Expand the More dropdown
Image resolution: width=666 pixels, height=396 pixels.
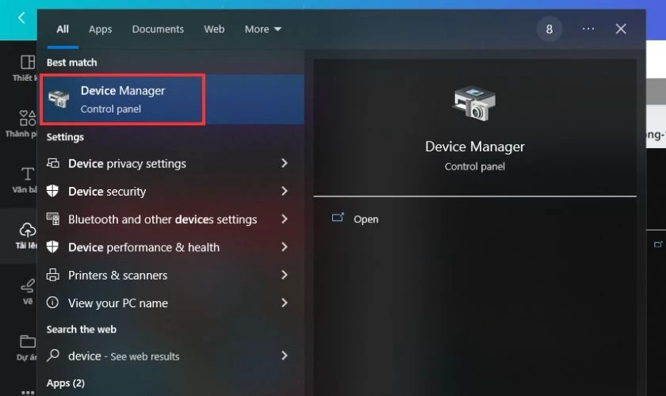(263, 29)
